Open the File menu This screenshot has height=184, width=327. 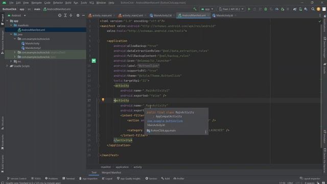(x=11, y=3)
